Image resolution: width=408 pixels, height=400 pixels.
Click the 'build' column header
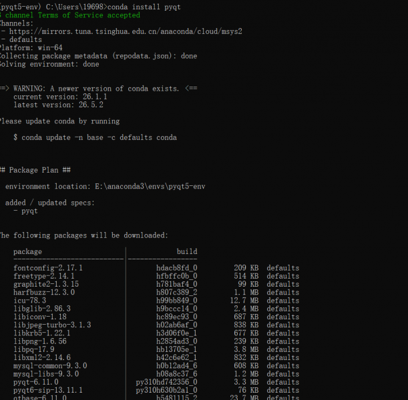(187, 251)
